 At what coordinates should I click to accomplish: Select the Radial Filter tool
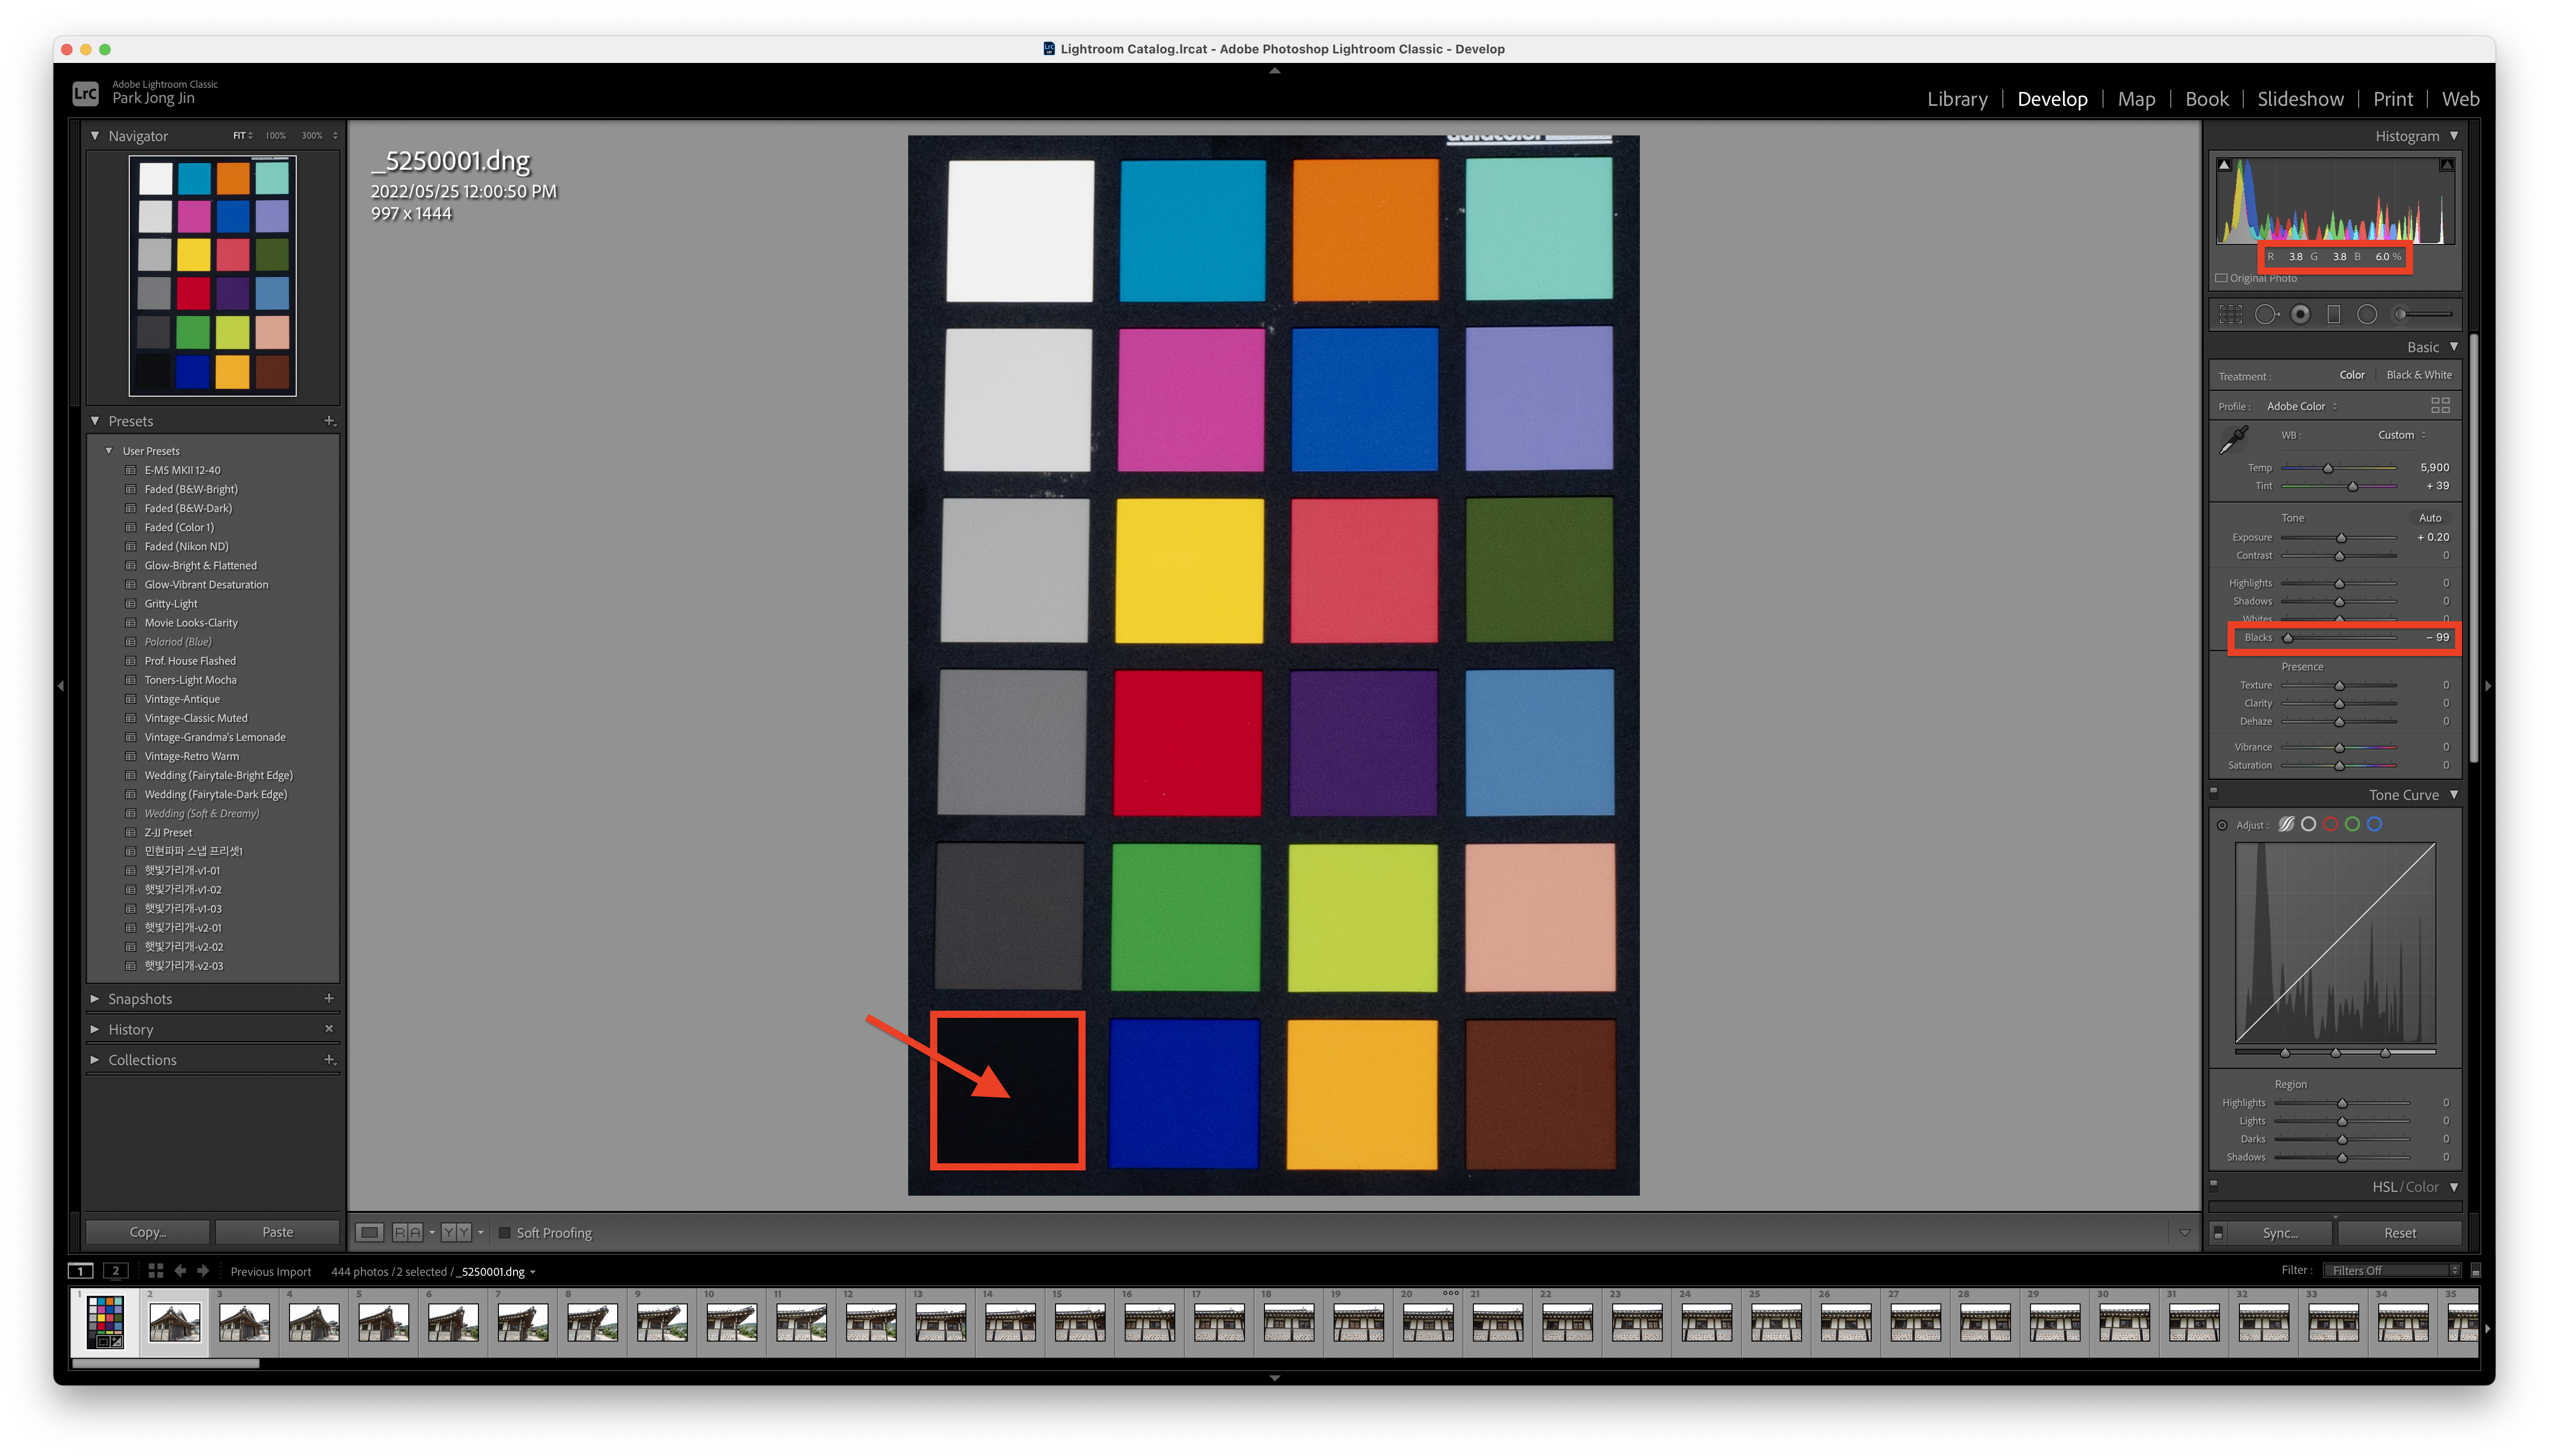(2367, 315)
